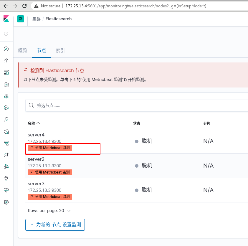
Task: Open Dev Tools icon in sidebar
Action: 6,179
